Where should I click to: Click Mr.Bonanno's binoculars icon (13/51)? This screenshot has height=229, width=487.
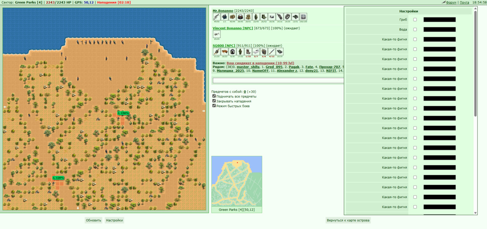pyautogui.click(x=295, y=17)
